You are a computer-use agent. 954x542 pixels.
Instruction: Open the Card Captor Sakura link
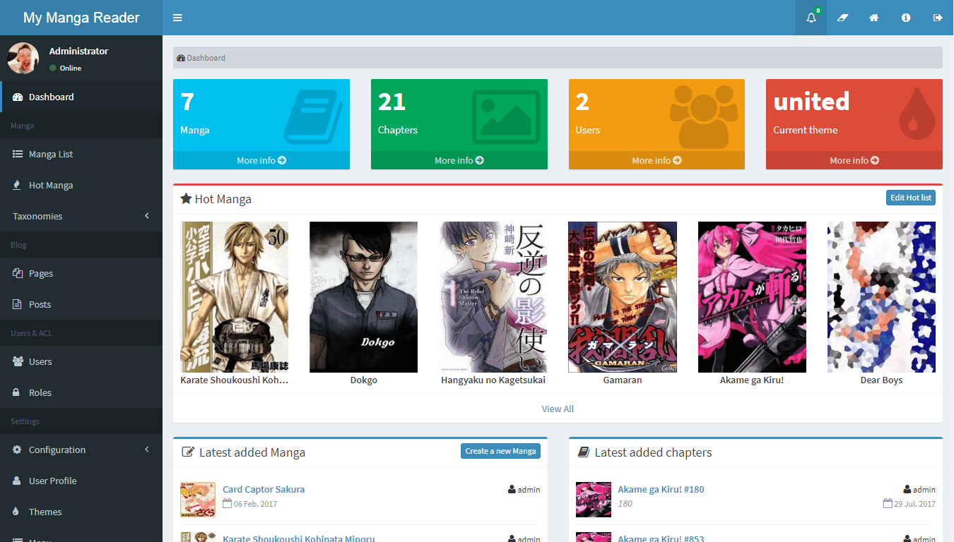point(264,489)
